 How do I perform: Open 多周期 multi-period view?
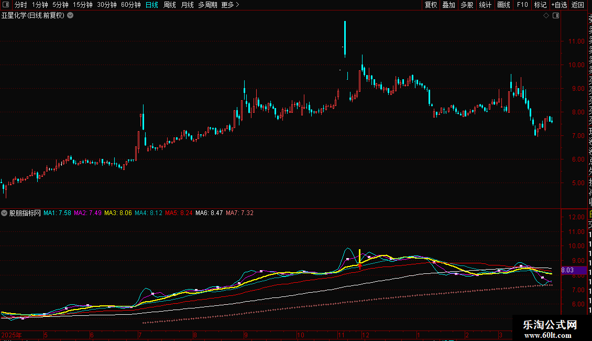click(x=207, y=5)
